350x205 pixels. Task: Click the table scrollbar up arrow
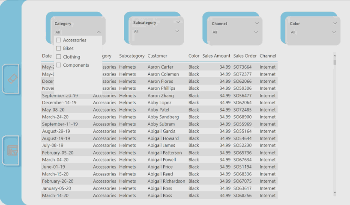(x=335, y=56)
